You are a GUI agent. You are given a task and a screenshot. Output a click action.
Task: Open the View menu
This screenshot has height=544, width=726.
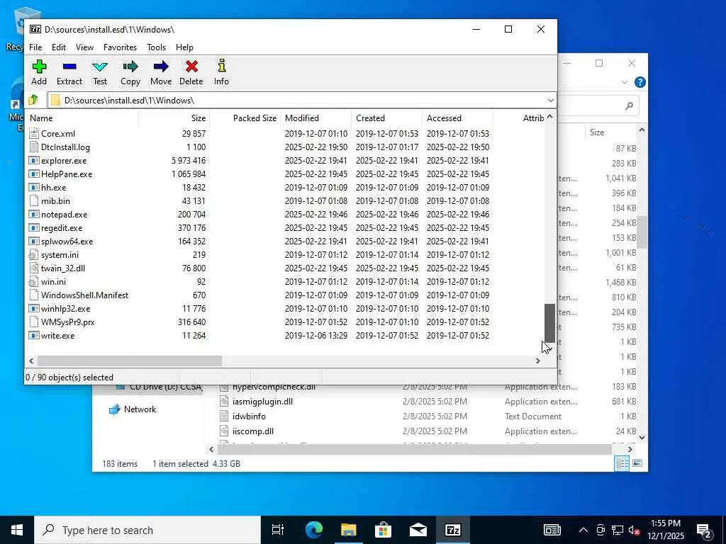point(85,47)
